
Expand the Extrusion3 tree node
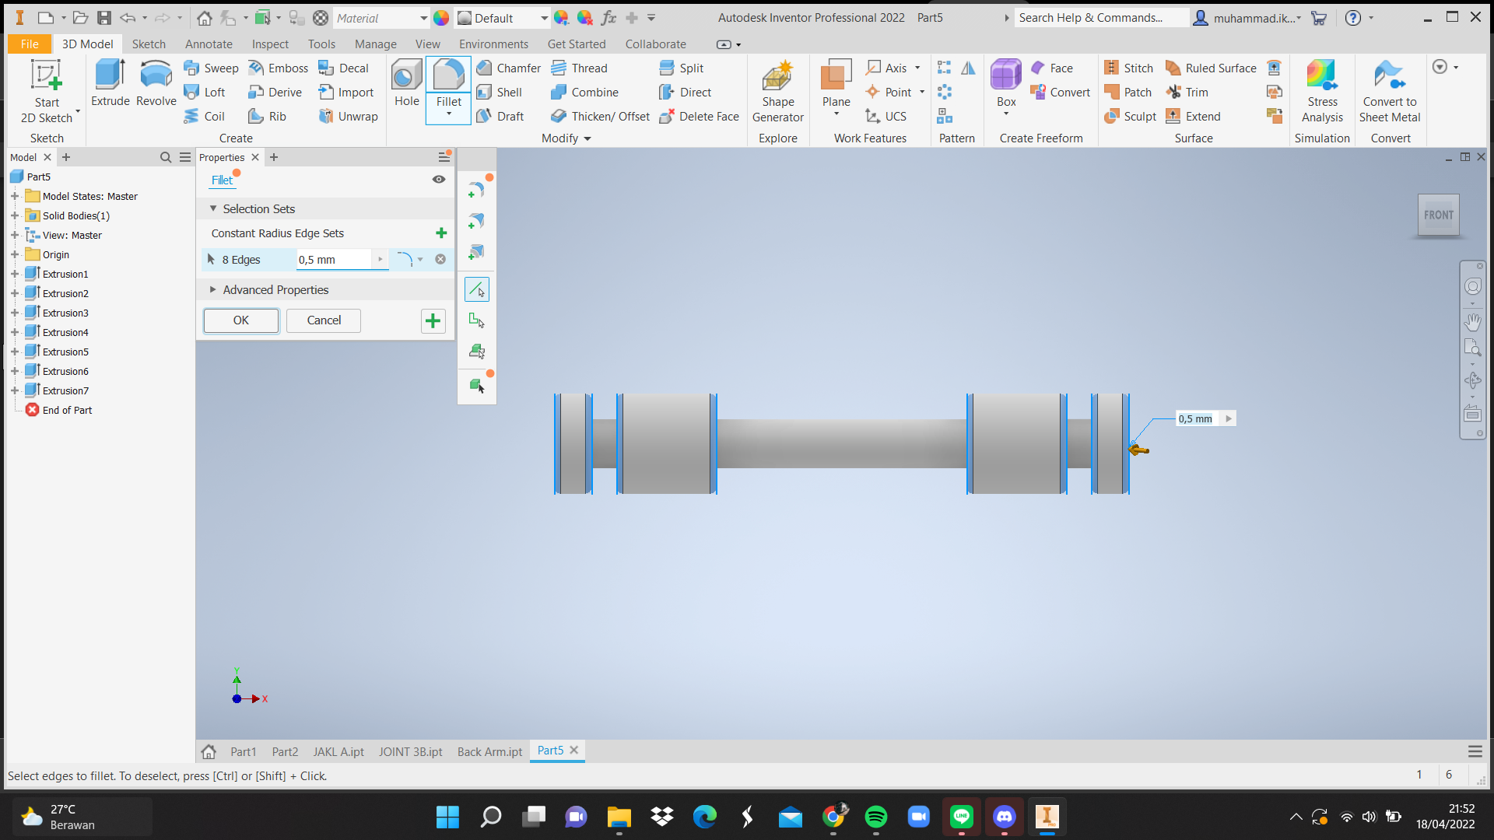14,313
